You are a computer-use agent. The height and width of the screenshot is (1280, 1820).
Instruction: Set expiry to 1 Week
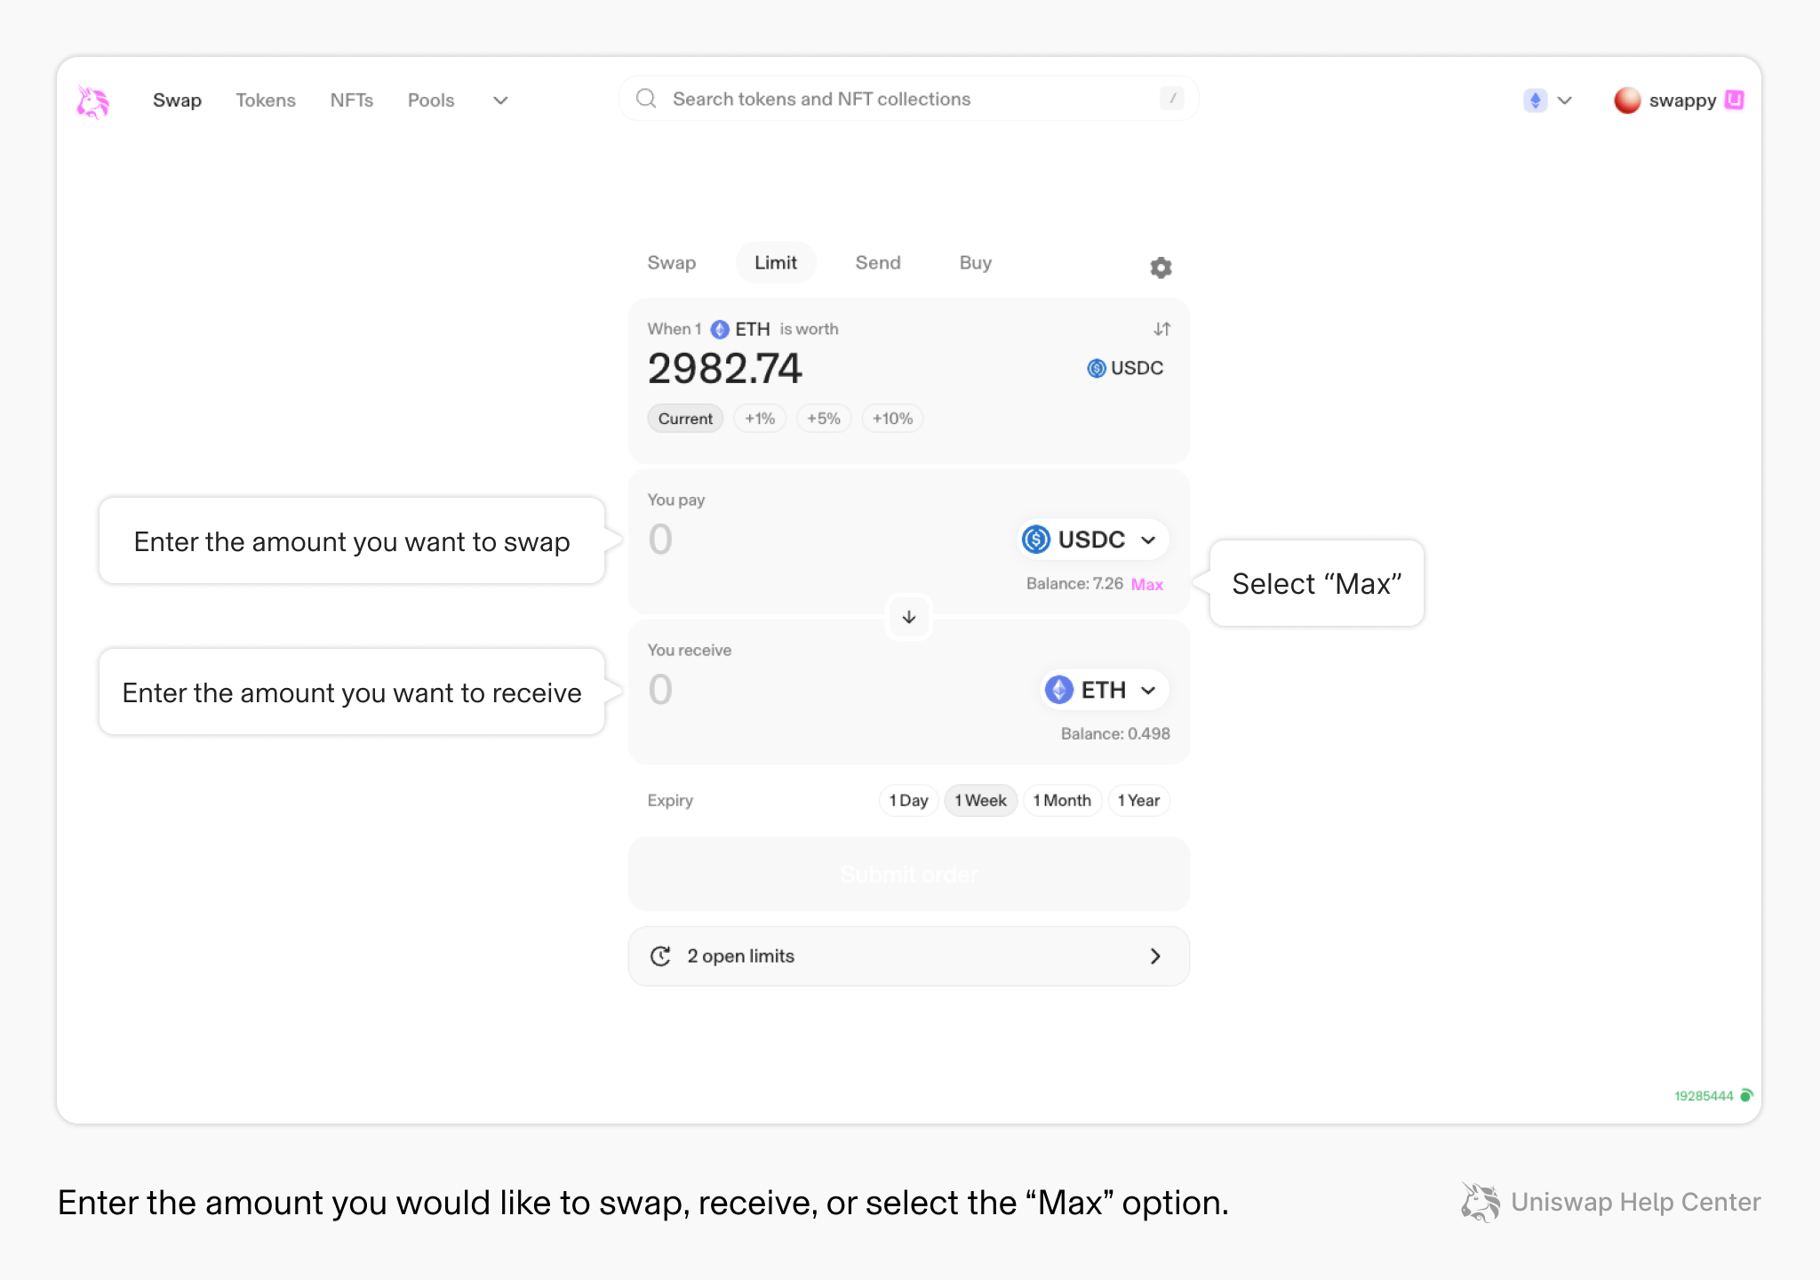[980, 801]
